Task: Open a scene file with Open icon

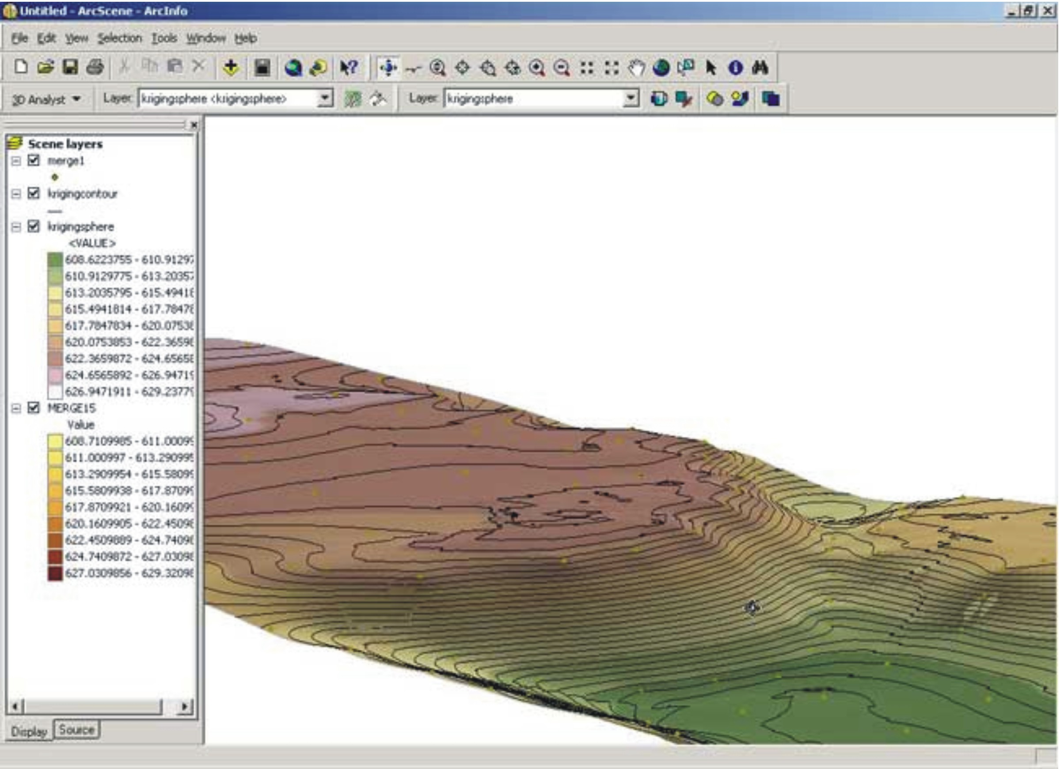Action: (46, 67)
